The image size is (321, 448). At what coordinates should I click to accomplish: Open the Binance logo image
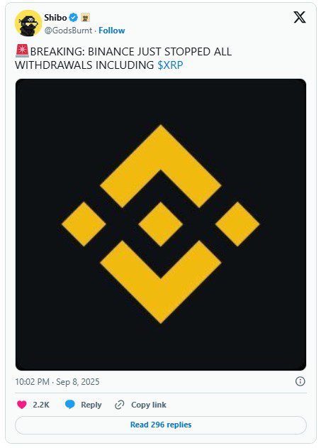(161, 224)
